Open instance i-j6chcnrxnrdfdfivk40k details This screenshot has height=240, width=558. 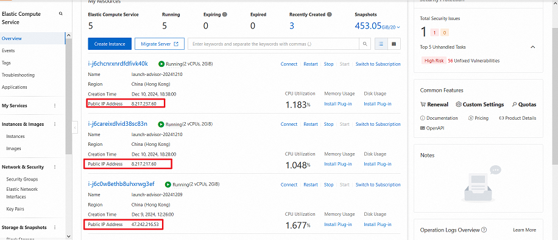(118, 64)
